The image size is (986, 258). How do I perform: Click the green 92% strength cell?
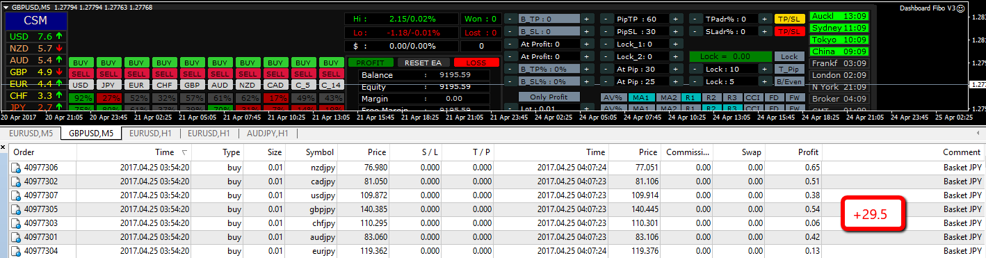tap(81, 98)
